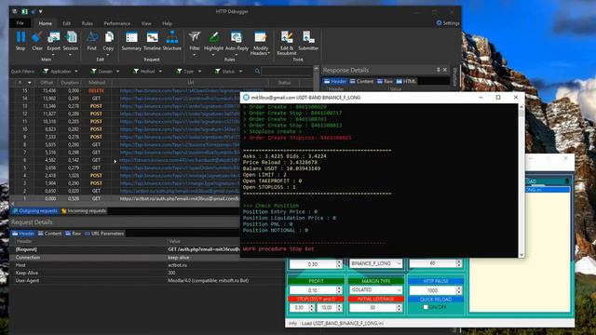Select request row 1 actbot.ru auth URL

tap(126, 198)
